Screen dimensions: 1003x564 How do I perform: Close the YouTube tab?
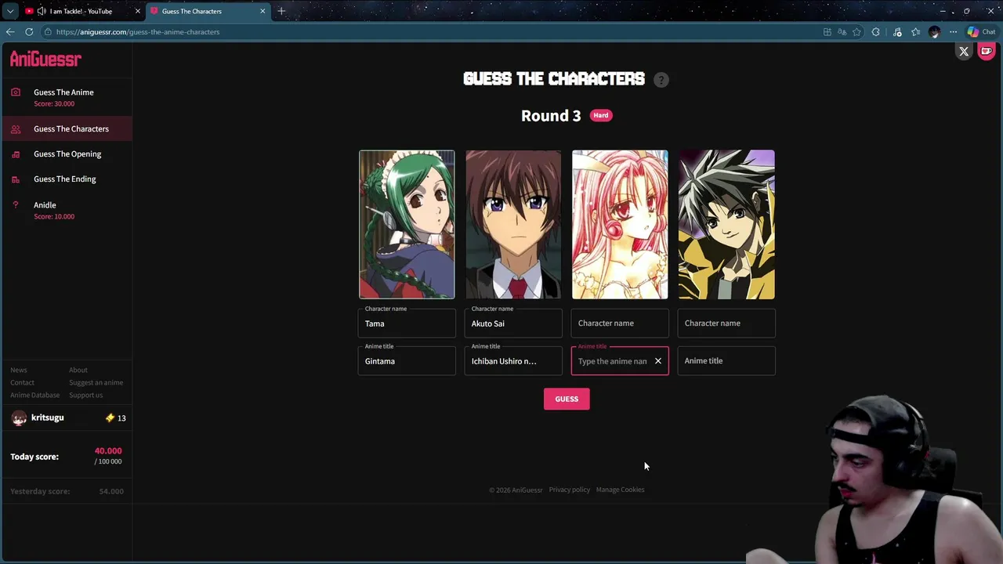tap(137, 12)
